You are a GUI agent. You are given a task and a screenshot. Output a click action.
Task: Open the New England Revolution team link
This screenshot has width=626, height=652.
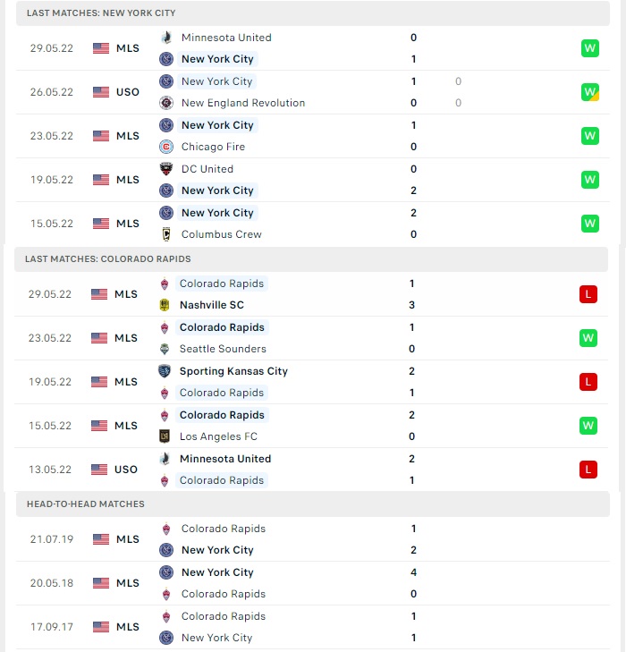point(243,103)
